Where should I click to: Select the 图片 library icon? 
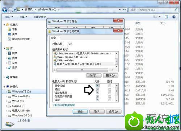click(9, 58)
